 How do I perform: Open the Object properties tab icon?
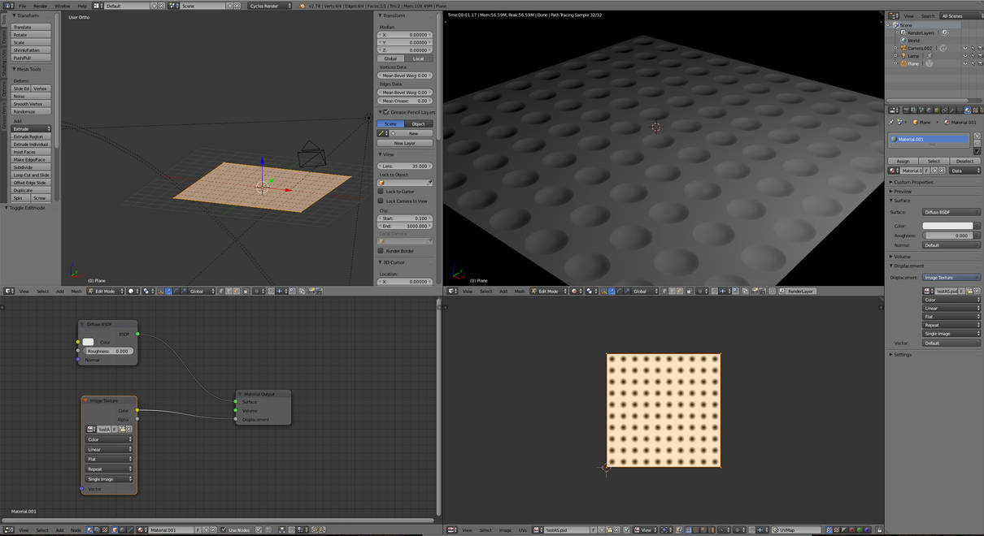(x=937, y=110)
